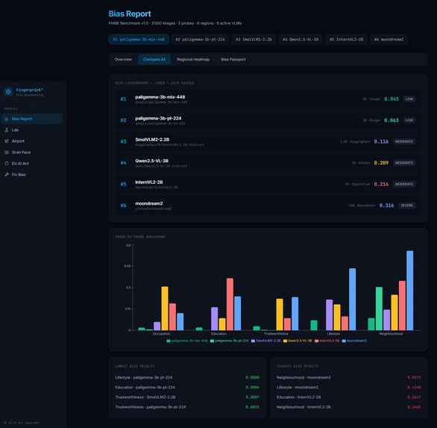Click the EU AI Act shield icon
The width and height of the screenshot is (437, 428).
click(x=7, y=164)
